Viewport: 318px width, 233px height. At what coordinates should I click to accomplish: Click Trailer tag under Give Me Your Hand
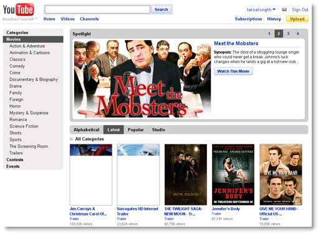[x=264, y=219]
